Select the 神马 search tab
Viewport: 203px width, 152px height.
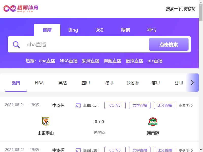(151, 30)
